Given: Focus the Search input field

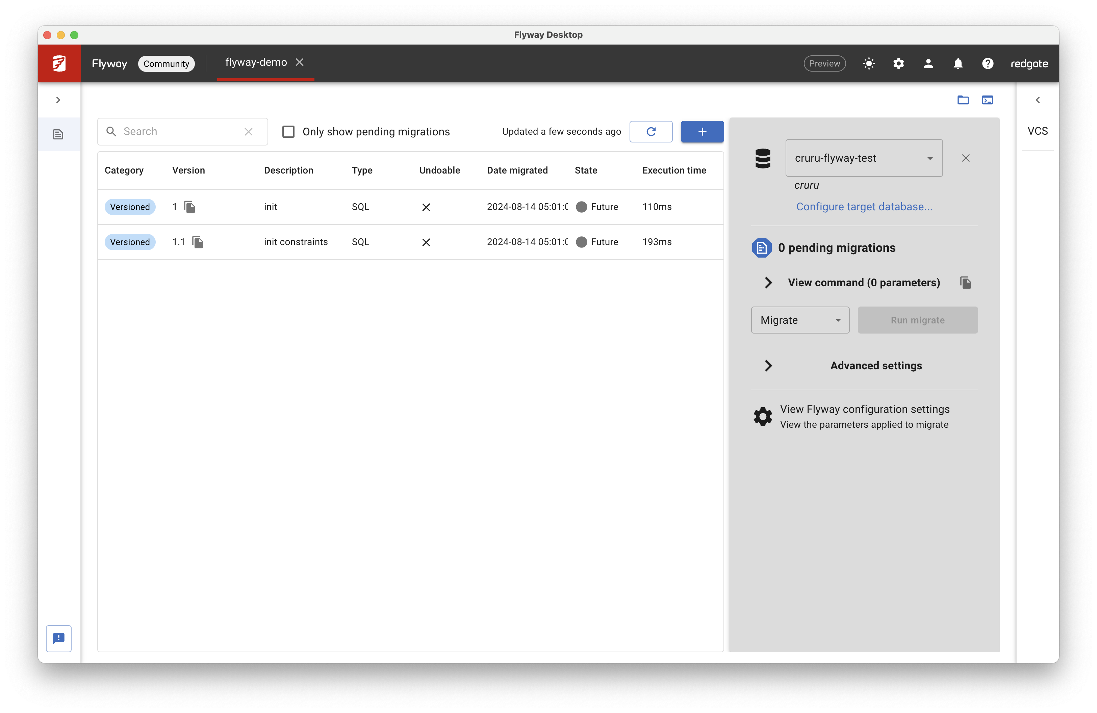Looking at the screenshot, I should click(x=182, y=132).
